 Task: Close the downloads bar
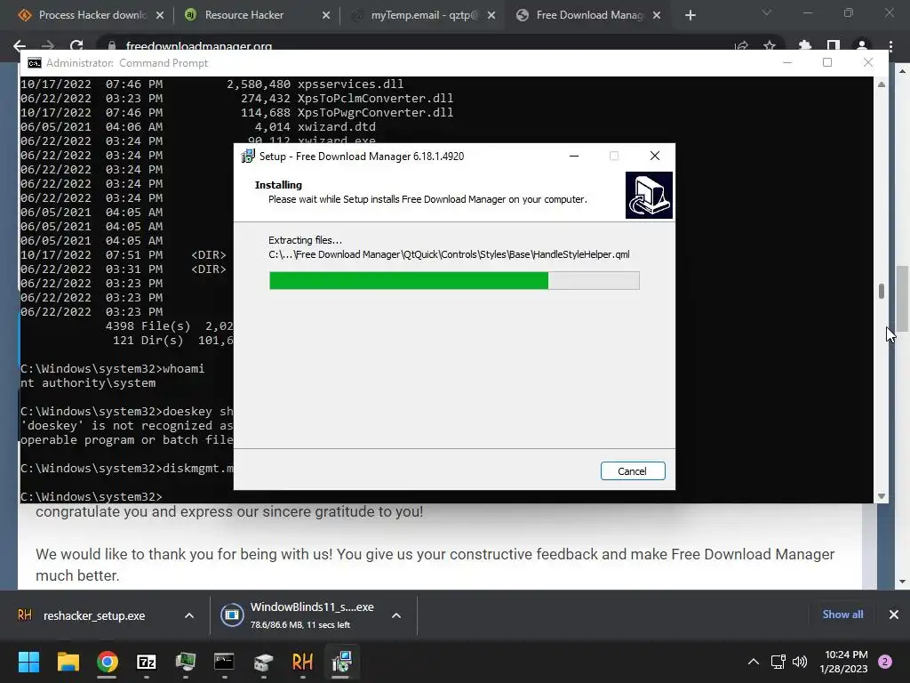(x=894, y=615)
